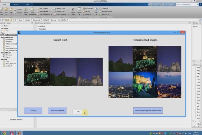Screen dimensions: 202x135
Task: Click the Command History vertical scrollbar
Action: coord(201,96)
